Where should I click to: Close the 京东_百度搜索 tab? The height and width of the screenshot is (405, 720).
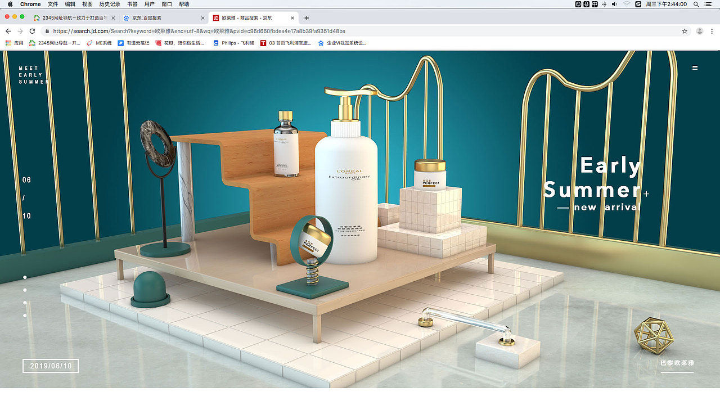point(203,18)
